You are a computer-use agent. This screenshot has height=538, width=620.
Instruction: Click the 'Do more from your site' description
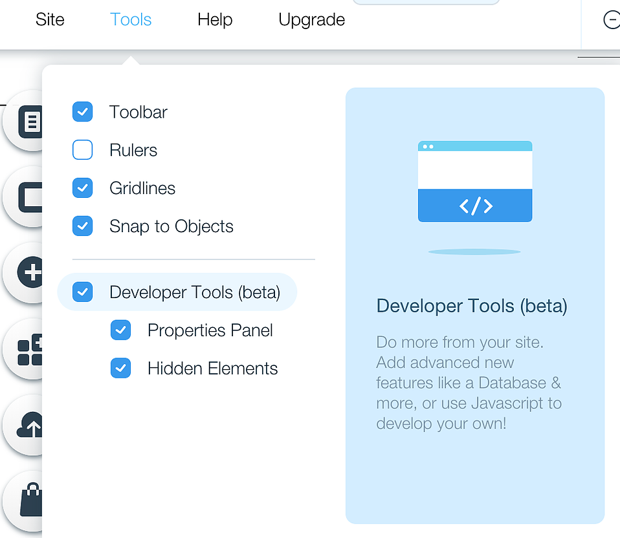coord(469,383)
